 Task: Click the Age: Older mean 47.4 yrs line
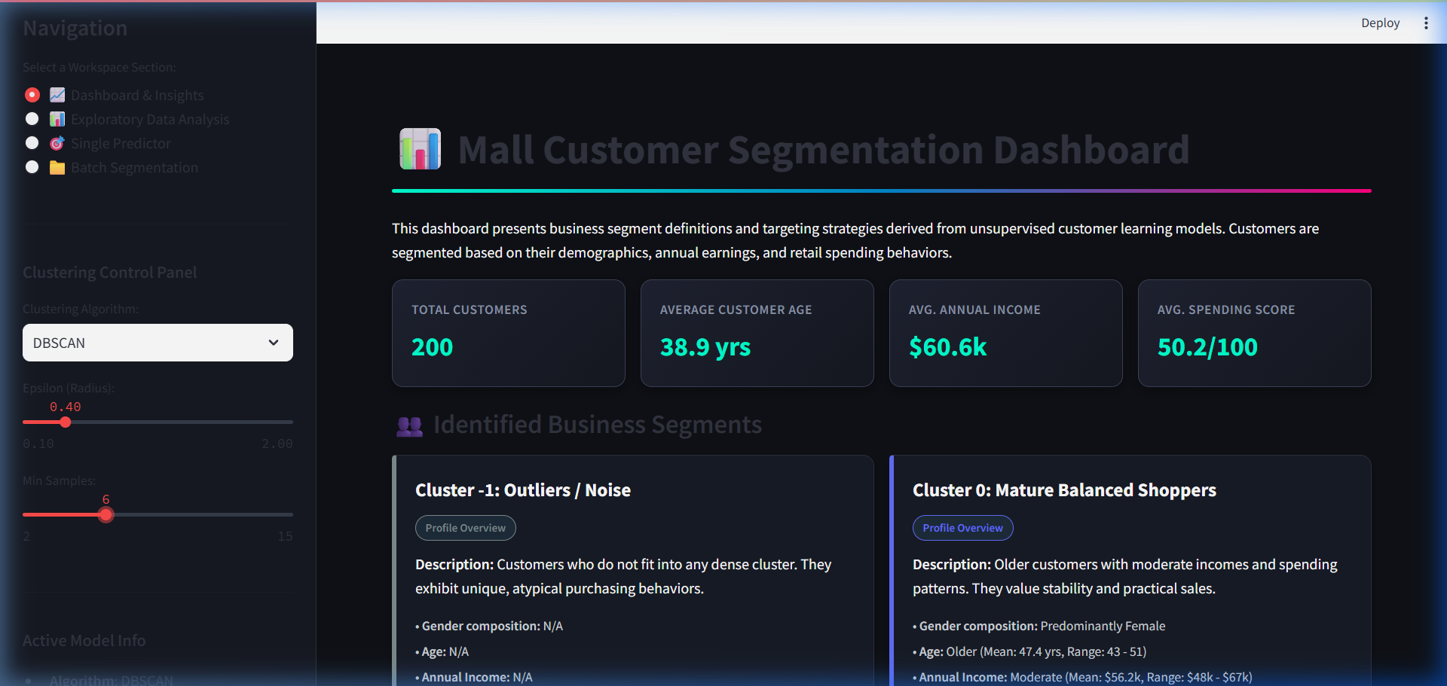pos(1029,651)
